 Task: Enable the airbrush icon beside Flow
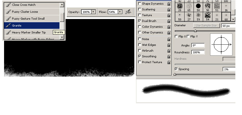click(128, 12)
